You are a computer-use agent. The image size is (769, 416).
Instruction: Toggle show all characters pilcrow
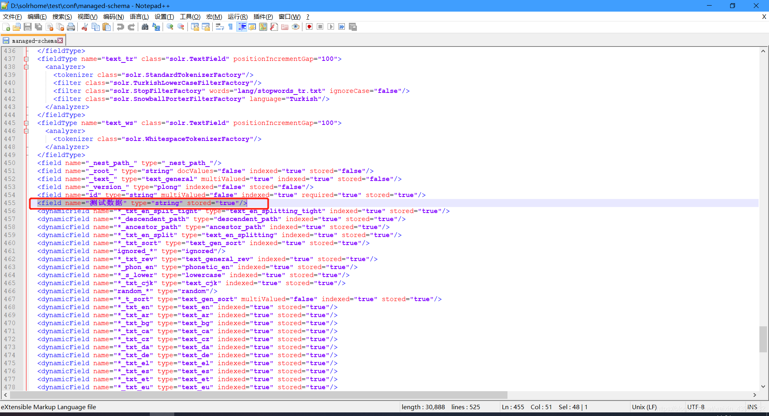[231, 27]
